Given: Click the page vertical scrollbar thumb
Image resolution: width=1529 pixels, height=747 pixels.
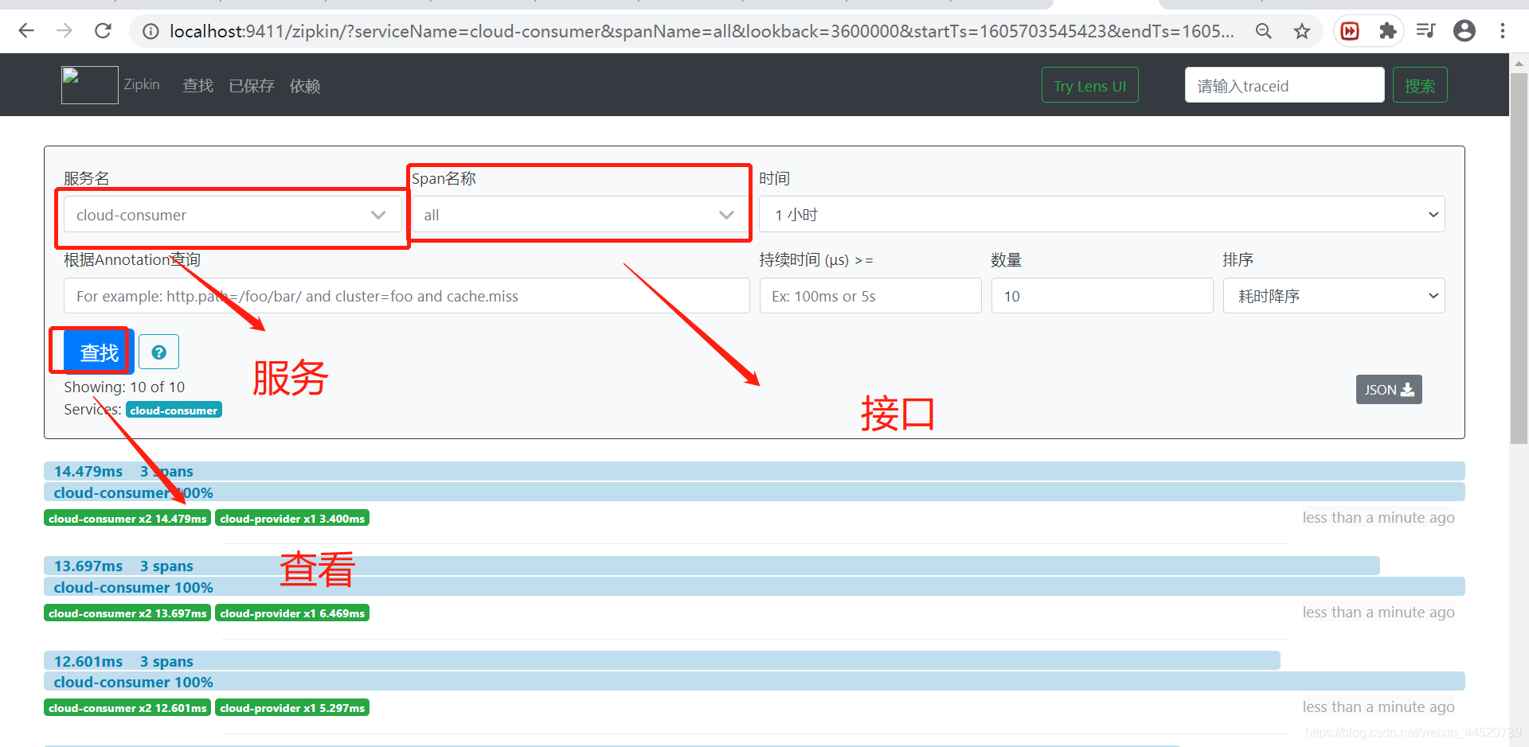Looking at the screenshot, I should pyautogui.click(x=1519, y=259).
